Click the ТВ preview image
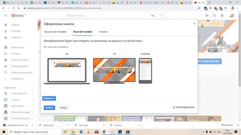The width and height of the screenshot is (241, 135). [114, 71]
